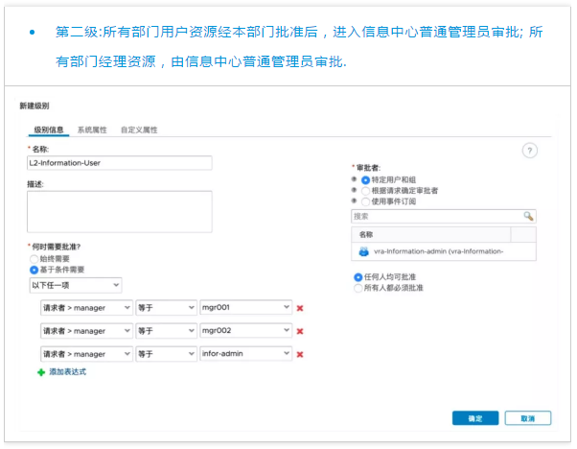Open the 以下任一项 dropdown
This screenshot has width=577, height=449.
75,285
